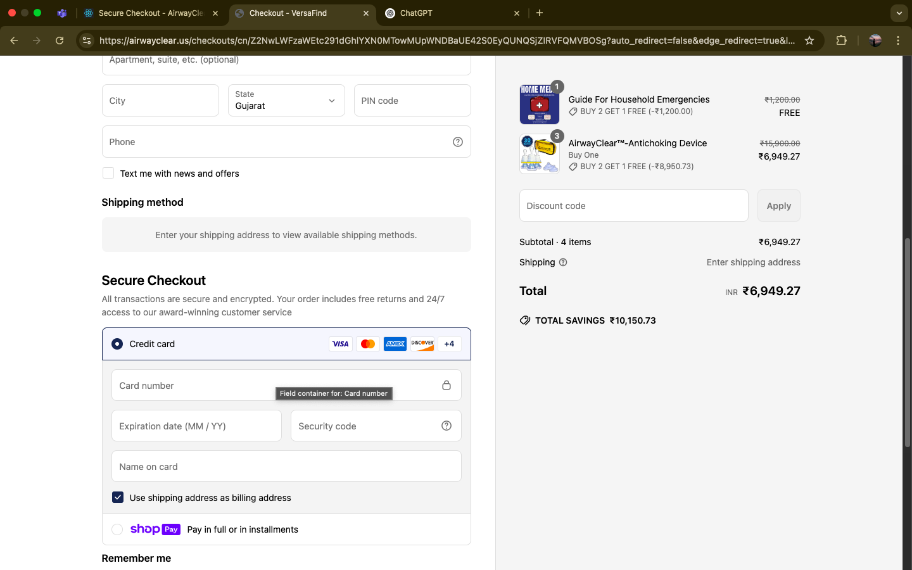Open a new browser tab
The image size is (912, 570).
[540, 13]
